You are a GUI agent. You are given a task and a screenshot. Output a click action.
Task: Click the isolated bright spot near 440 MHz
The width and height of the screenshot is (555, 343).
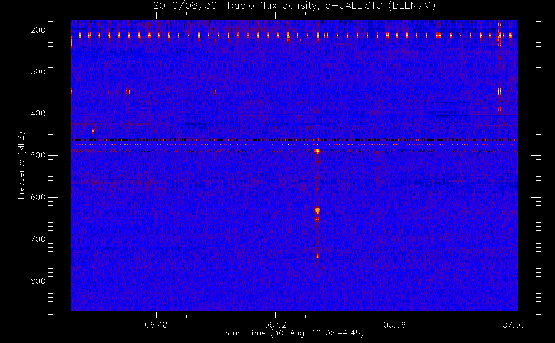93,131
